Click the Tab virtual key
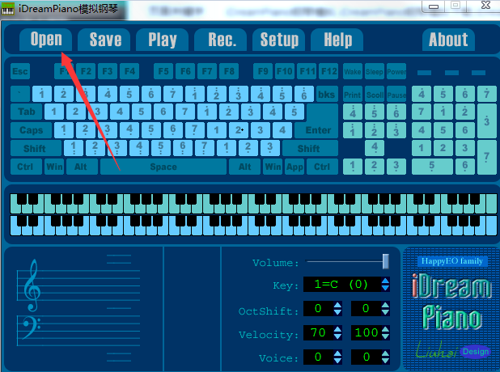500x372 pixels. tap(26, 112)
